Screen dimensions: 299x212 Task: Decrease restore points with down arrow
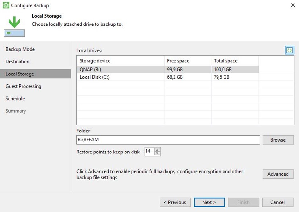tap(157, 153)
